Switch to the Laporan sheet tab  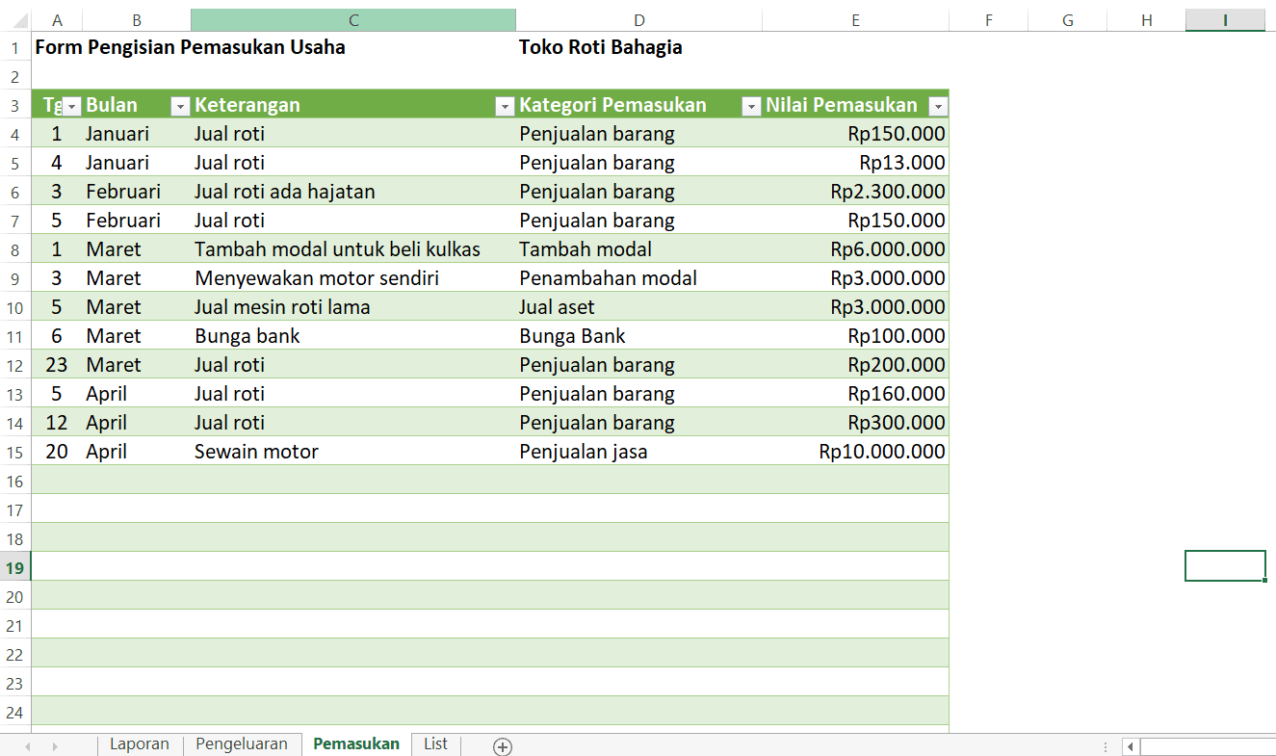[140, 743]
